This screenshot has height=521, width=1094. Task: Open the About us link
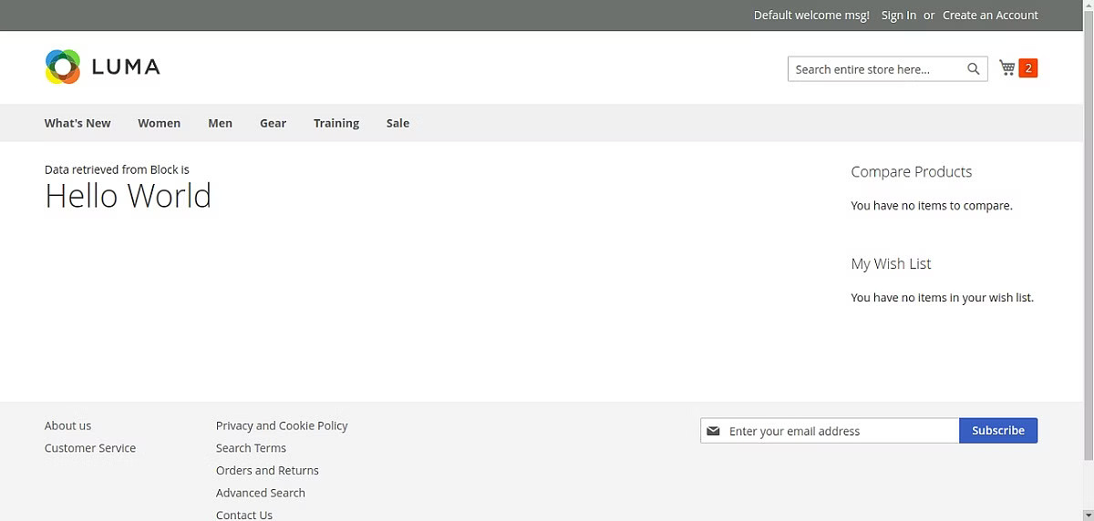pos(68,425)
